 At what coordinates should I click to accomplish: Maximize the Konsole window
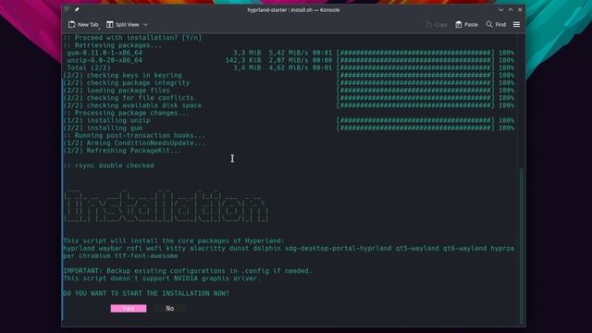(511, 10)
